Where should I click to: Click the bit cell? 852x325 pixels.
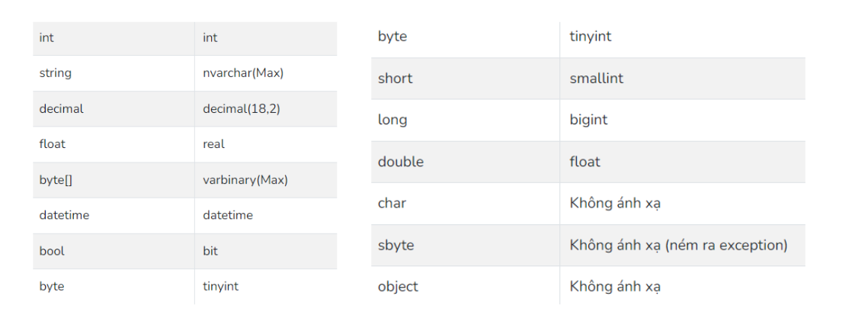click(x=210, y=251)
